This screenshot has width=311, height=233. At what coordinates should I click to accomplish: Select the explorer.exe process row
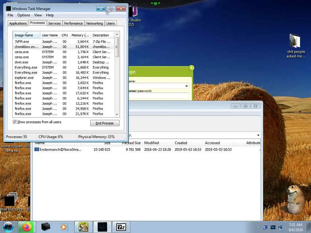click(63, 78)
